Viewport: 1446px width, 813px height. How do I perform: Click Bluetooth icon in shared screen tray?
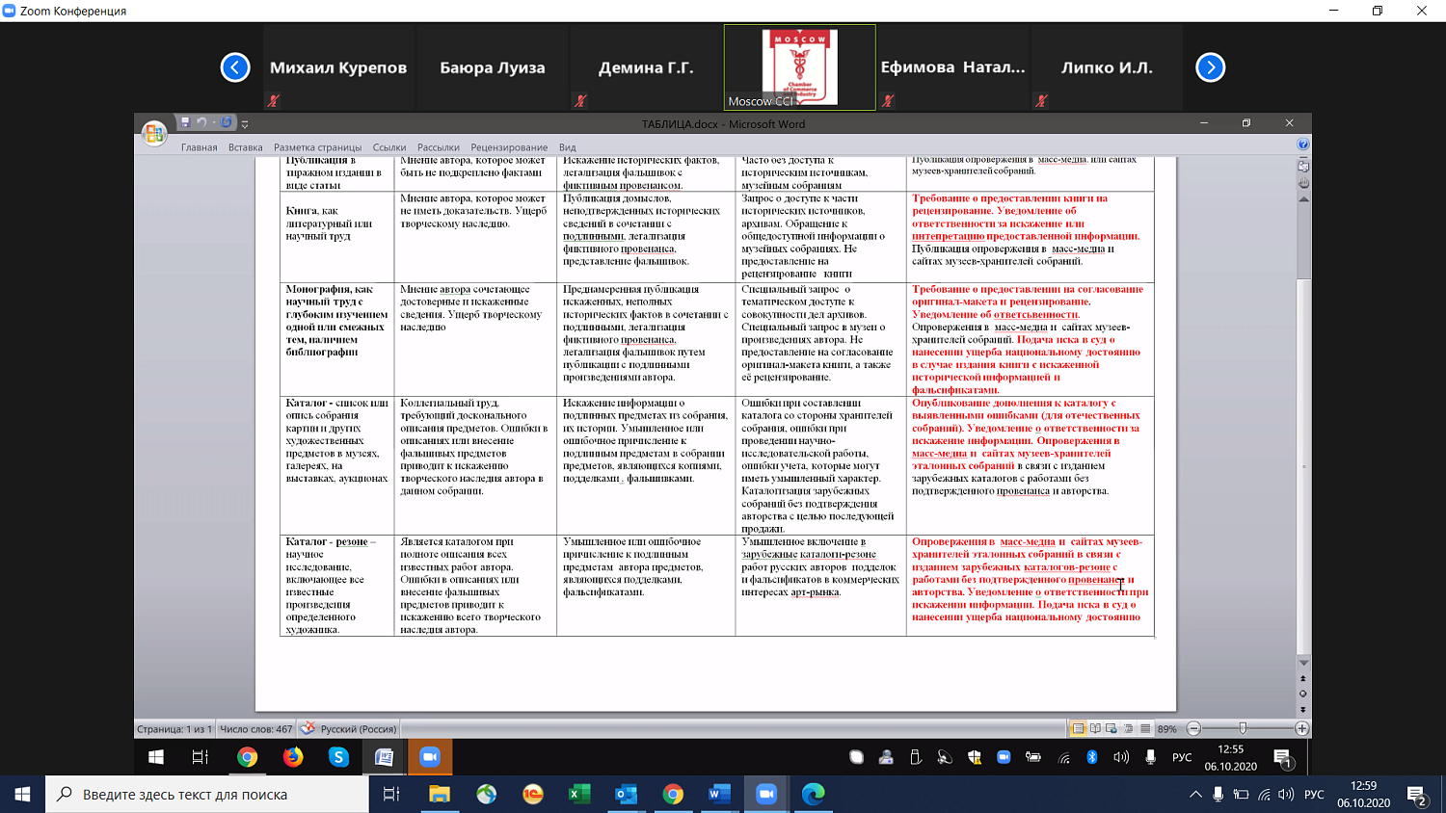coord(1092,757)
